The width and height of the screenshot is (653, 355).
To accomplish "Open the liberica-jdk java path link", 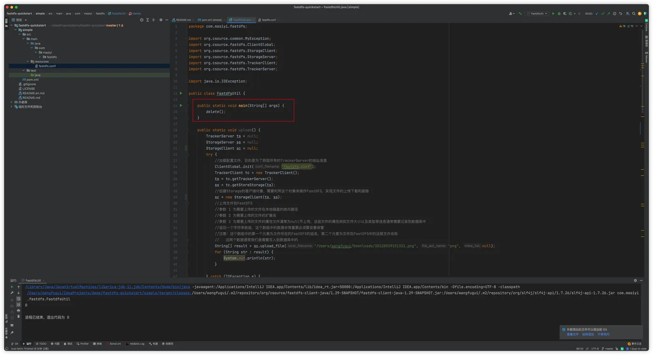I will [108, 287].
